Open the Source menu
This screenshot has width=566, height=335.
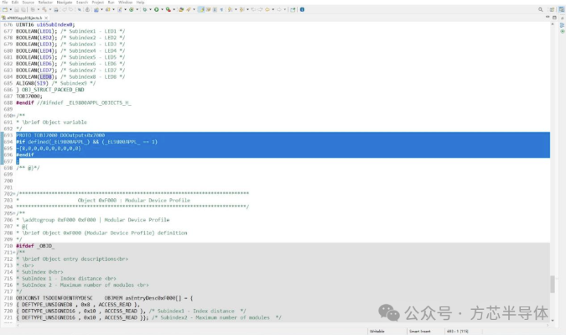point(29,3)
